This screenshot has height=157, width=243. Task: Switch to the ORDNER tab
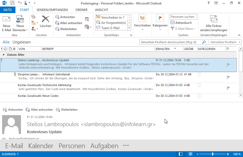(x=81, y=10)
